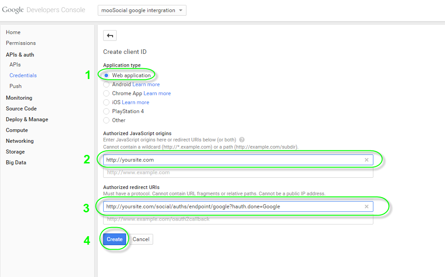This screenshot has width=445, height=277.
Task: Open the Learn more link for Android
Action: (x=146, y=84)
